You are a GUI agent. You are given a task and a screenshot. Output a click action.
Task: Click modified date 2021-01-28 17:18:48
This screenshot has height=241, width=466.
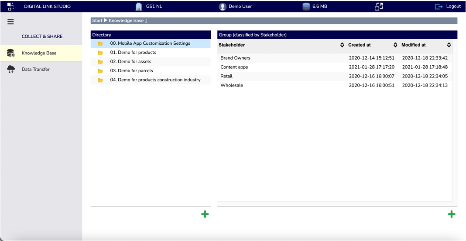(x=425, y=67)
